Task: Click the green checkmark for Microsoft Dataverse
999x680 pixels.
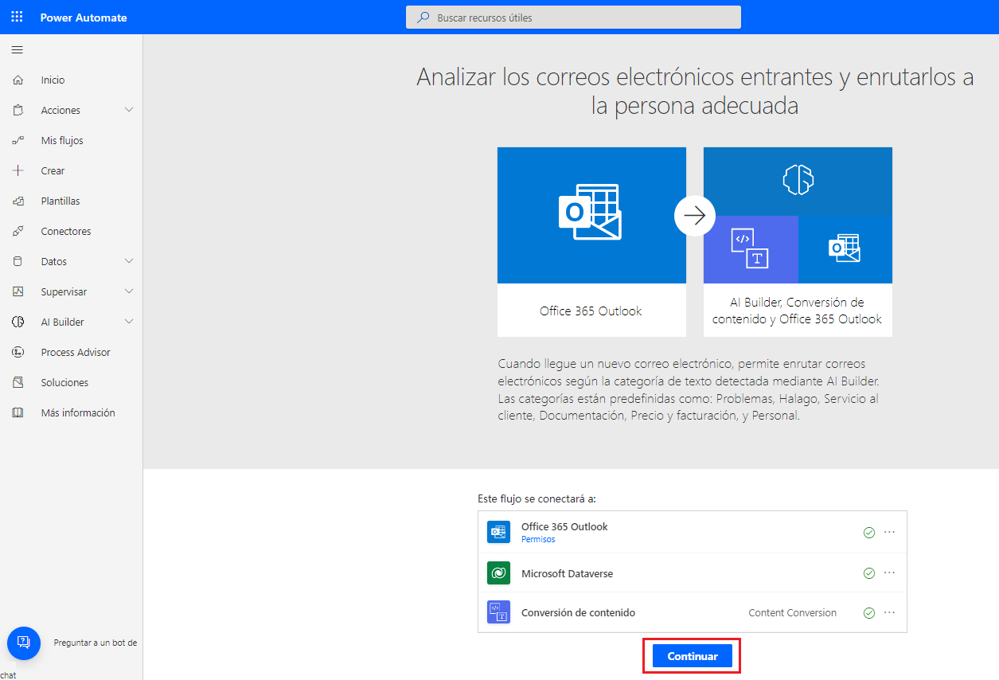Action: [869, 573]
